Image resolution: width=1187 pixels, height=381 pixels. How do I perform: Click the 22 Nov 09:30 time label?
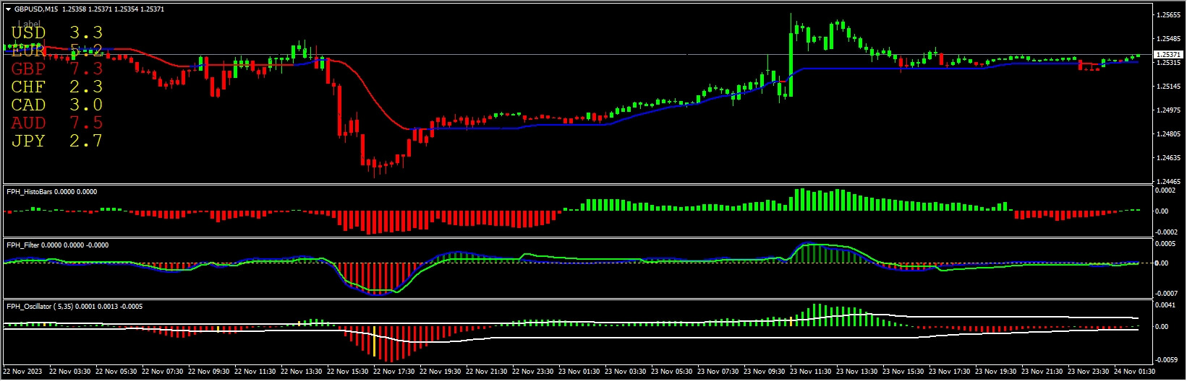pos(208,372)
